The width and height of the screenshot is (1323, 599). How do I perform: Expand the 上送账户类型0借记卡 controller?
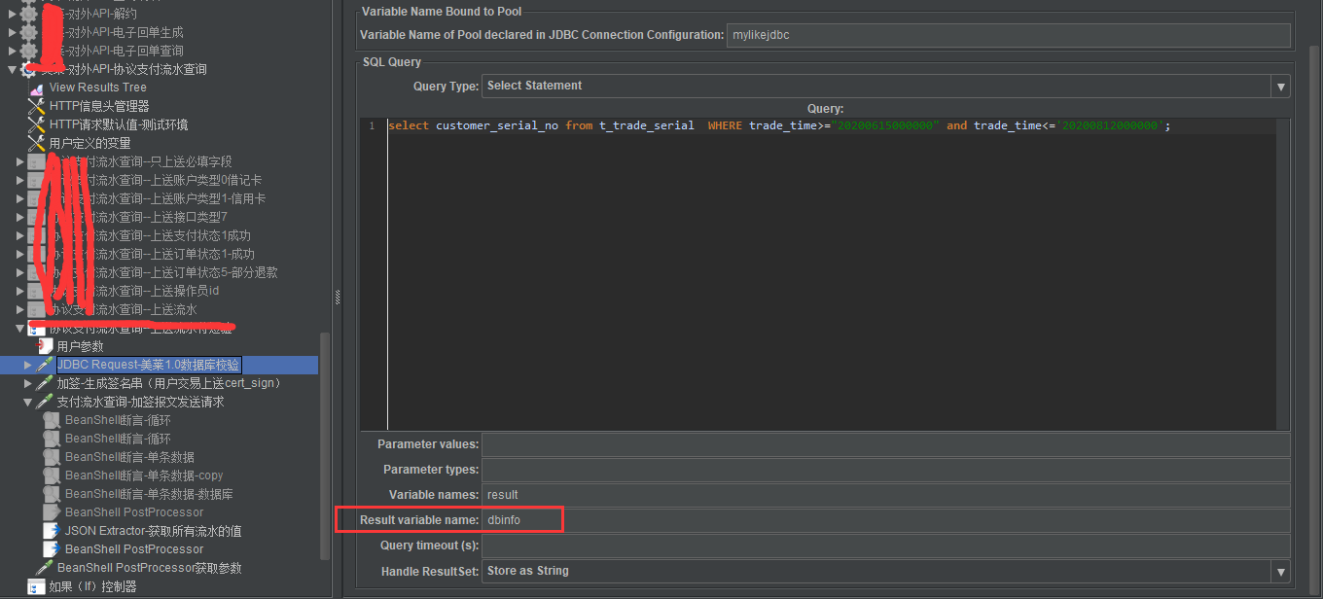(x=20, y=180)
